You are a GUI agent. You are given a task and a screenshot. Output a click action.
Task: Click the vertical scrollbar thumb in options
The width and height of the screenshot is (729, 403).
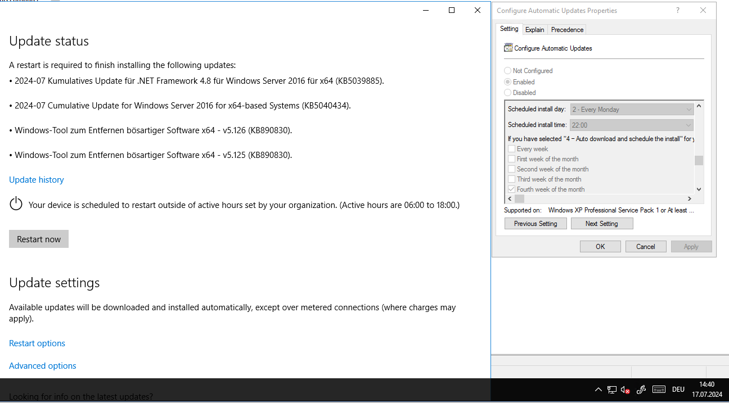click(699, 160)
